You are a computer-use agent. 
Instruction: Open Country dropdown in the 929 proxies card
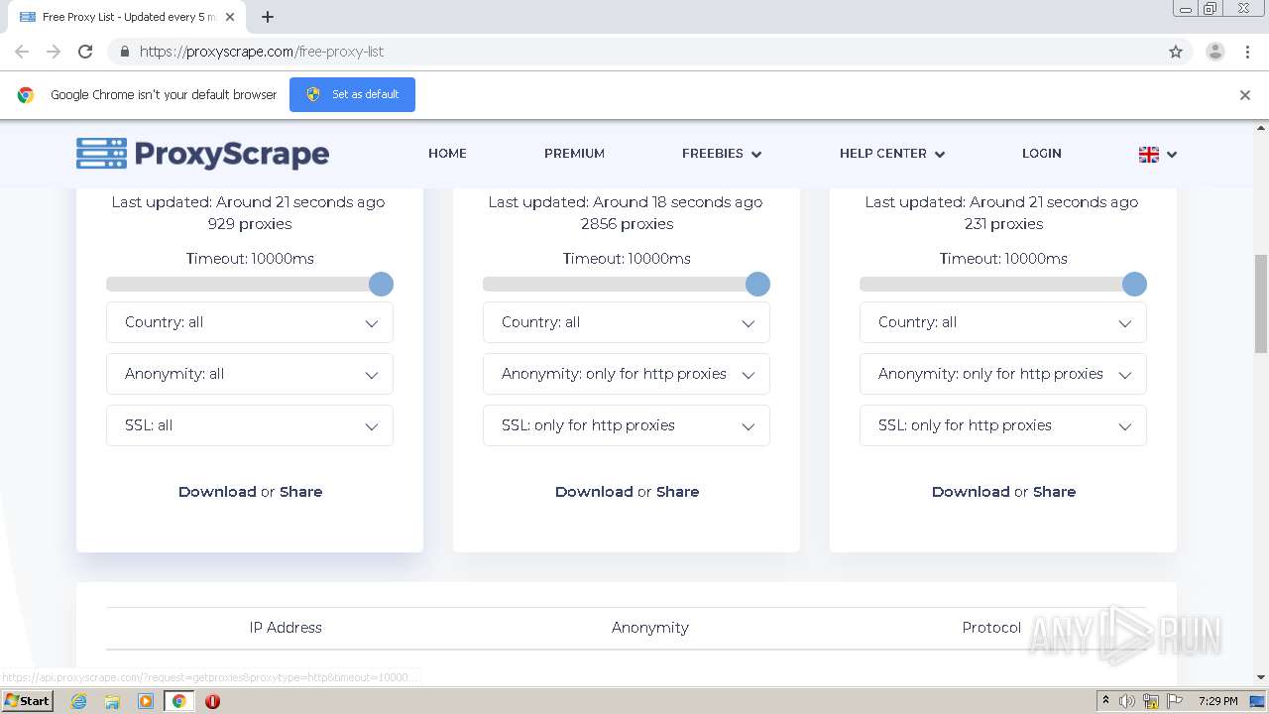[250, 322]
